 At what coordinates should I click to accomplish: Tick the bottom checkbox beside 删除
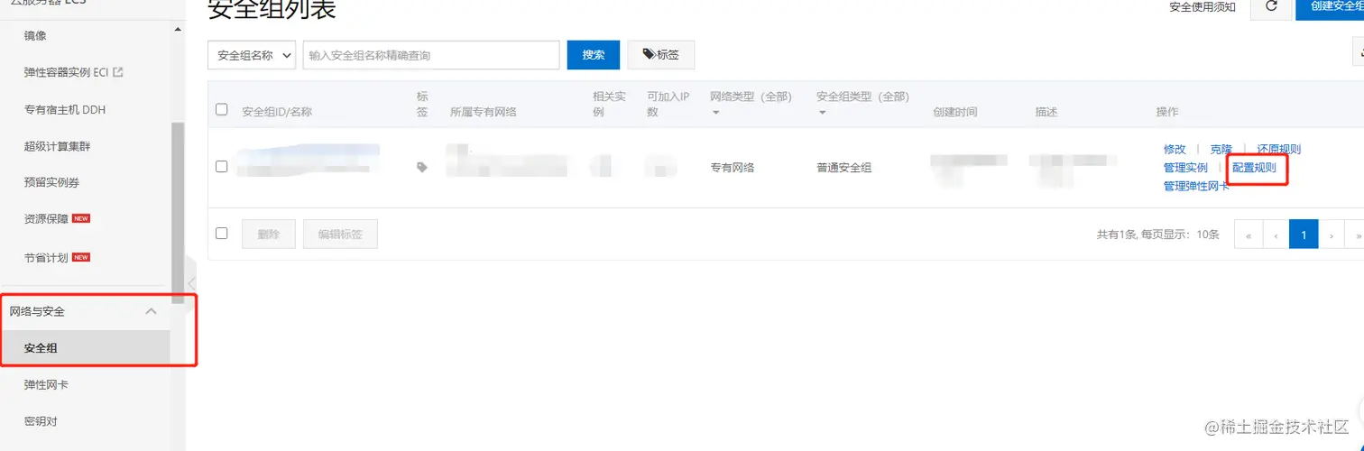pos(222,234)
